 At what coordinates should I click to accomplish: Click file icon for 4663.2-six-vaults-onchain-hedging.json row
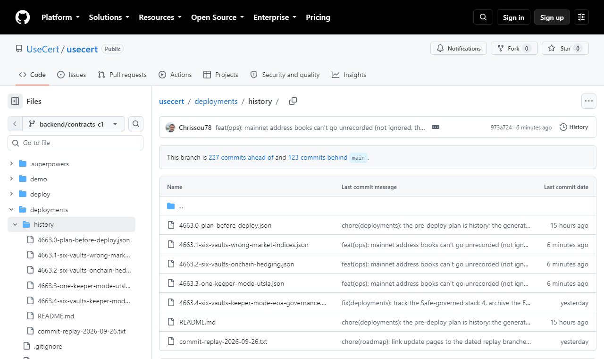pos(171,264)
